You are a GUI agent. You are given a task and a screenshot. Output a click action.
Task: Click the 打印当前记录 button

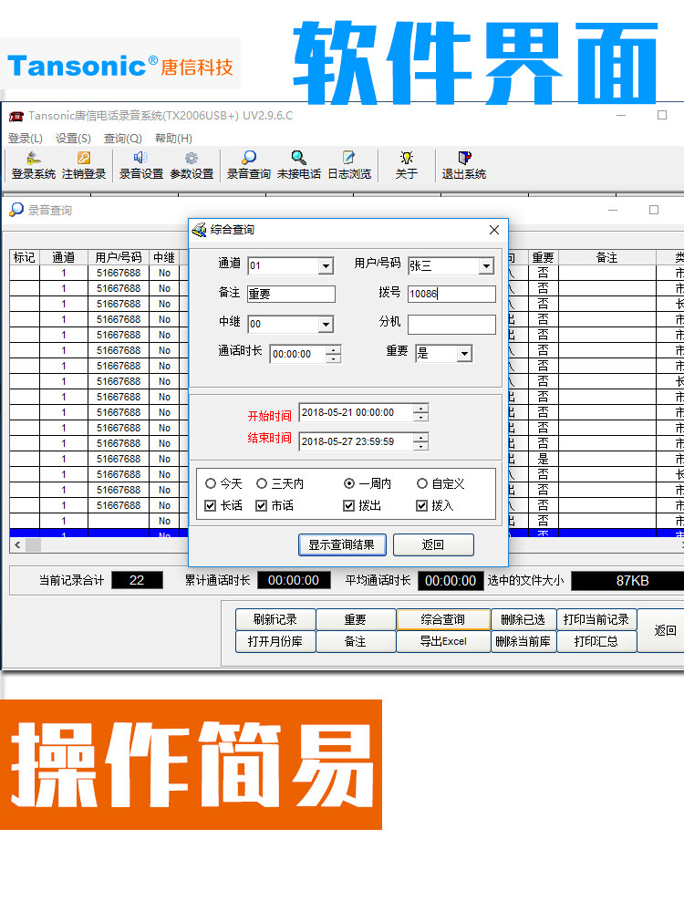pos(596,619)
